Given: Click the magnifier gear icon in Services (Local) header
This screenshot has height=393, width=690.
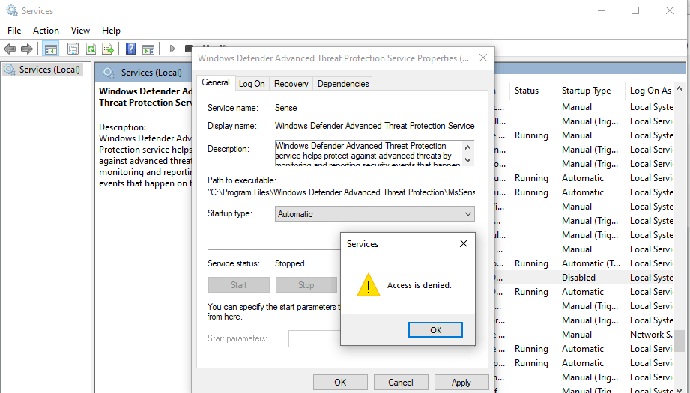Looking at the screenshot, I should point(109,73).
